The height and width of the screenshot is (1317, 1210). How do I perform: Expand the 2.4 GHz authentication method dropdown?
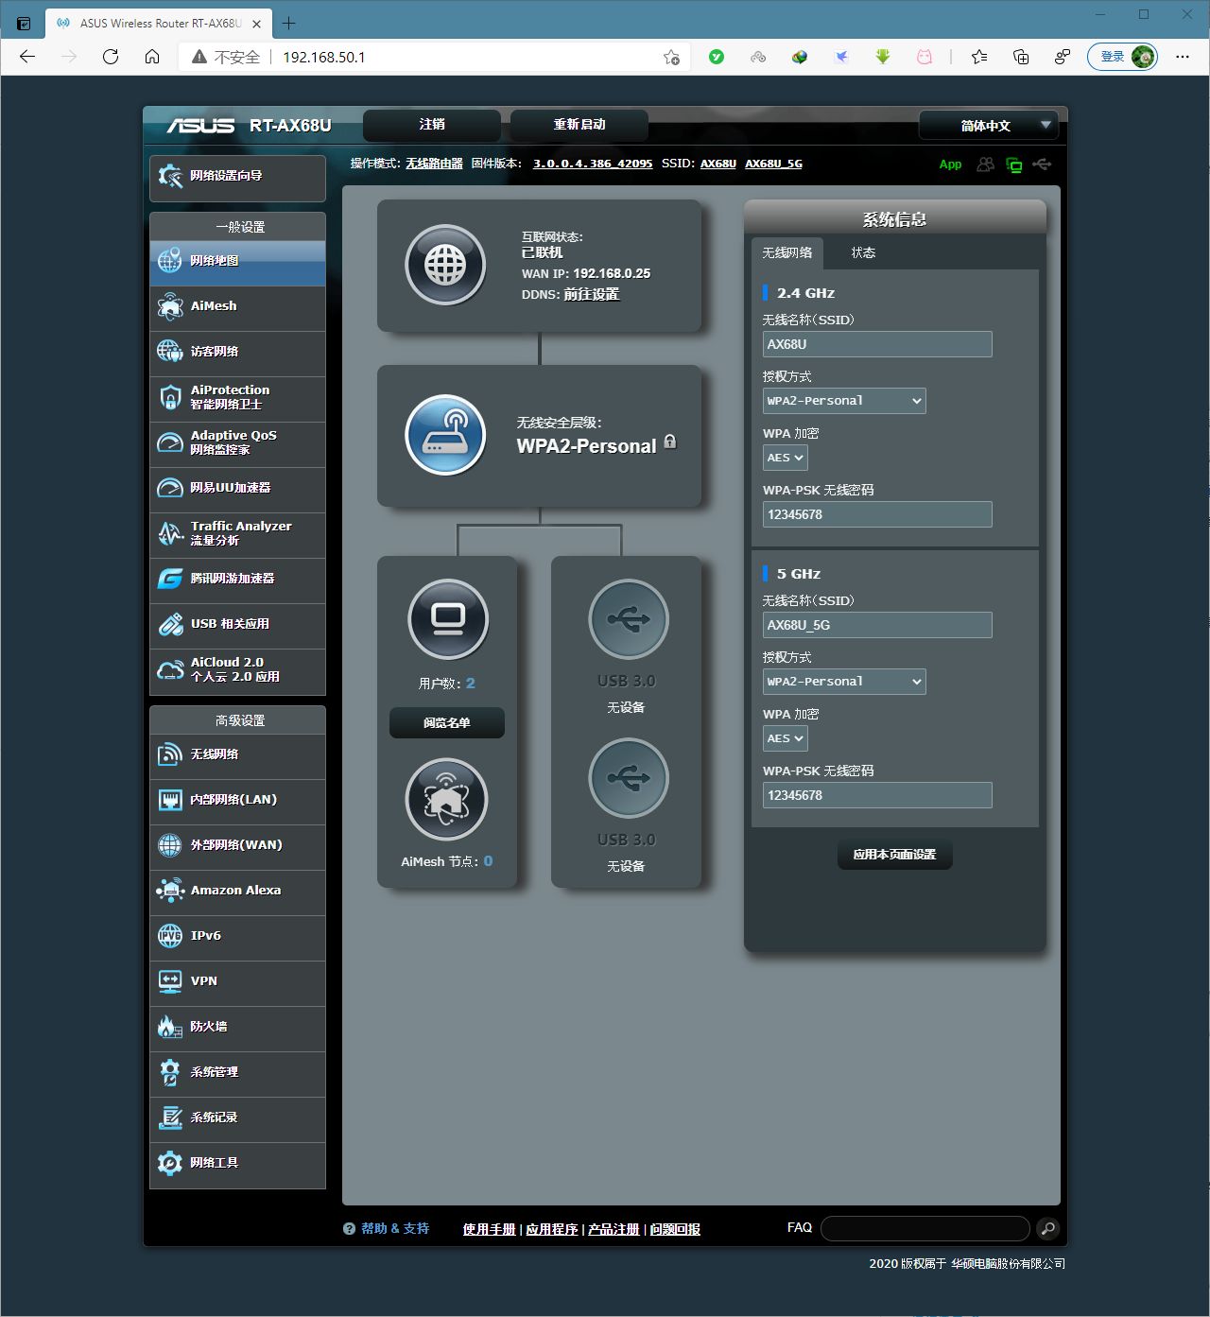pos(843,401)
